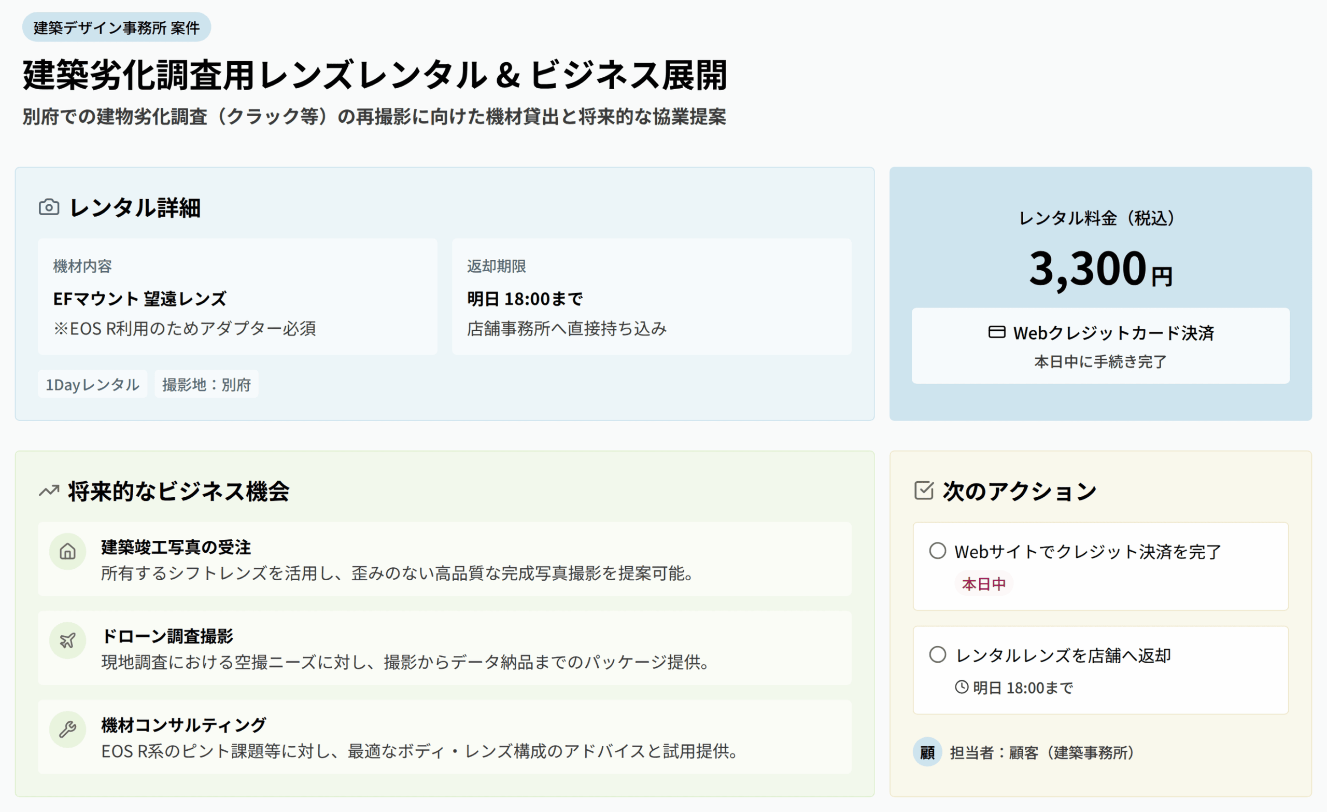Click the description 現地調査における空撮ニーズに対し
Screen dimensions: 1327x812
[x=406, y=662]
